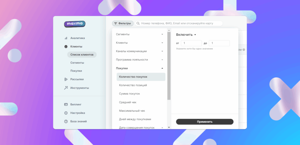Click the База знаний question mark icon
Viewport: 300px width, 145px height.
[66, 121]
